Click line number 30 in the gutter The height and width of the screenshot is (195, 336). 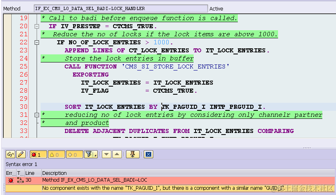click(24, 107)
